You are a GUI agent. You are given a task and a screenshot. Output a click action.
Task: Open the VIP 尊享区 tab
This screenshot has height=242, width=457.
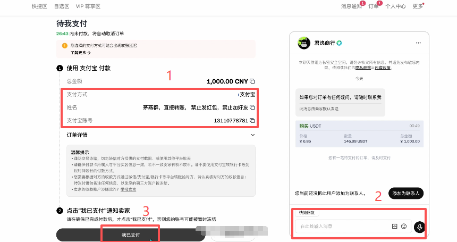tap(88, 6)
